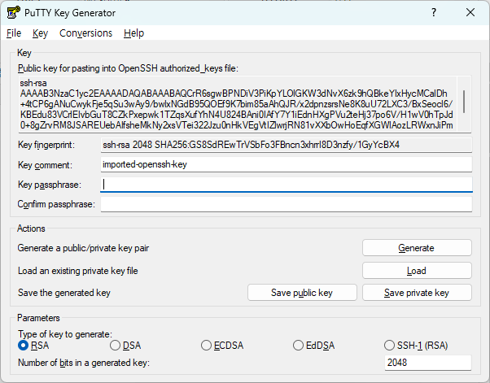Click the number of bits field showing 2048
Image resolution: width=490 pixels, height=383 pixels.
tap(428, 363)
